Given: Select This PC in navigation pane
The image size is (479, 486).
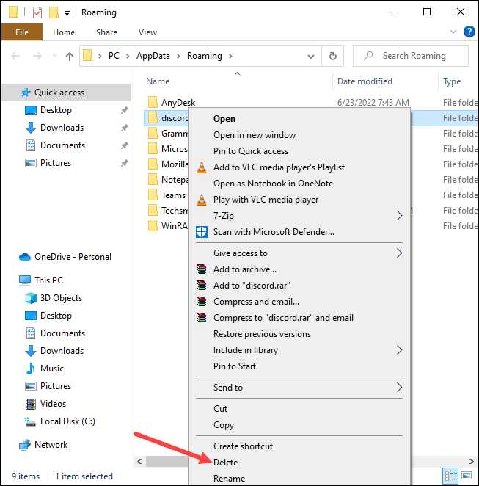Looking at the screenshot, I should tap(48, 280).
